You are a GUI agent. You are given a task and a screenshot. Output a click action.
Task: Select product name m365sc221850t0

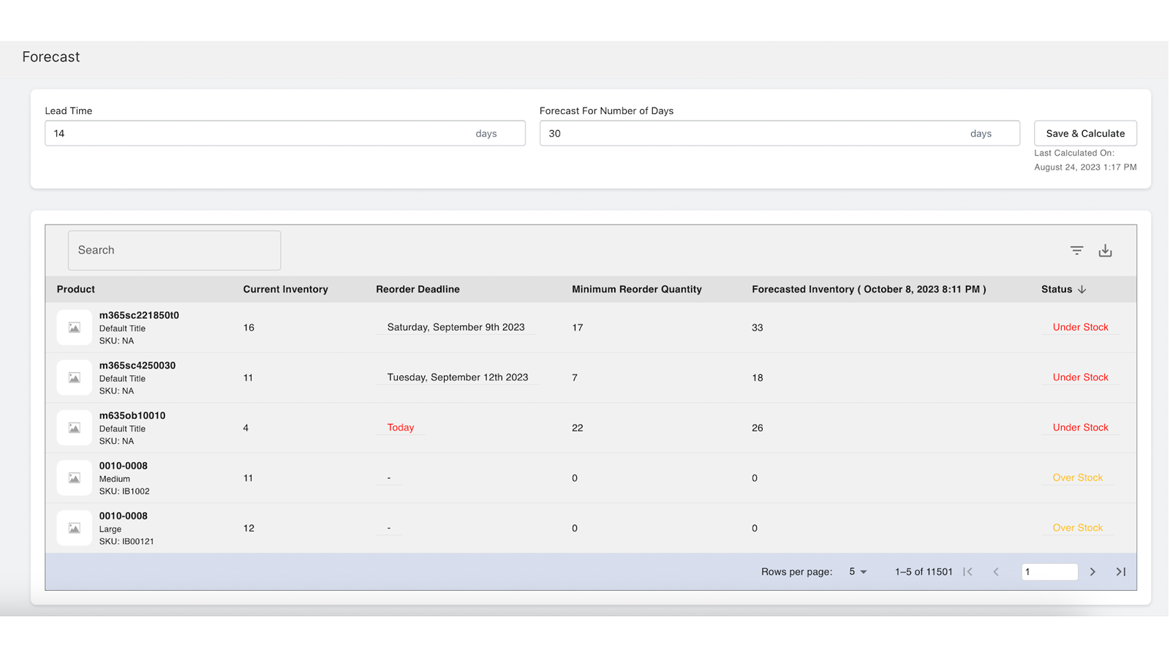click(x=139, y=315)
